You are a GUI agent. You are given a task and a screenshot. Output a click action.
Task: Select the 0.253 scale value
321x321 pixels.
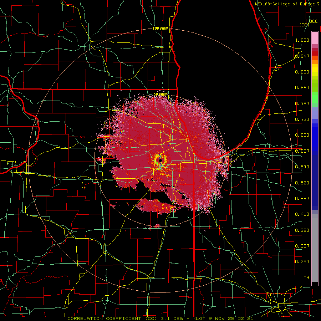click(302, 262)
